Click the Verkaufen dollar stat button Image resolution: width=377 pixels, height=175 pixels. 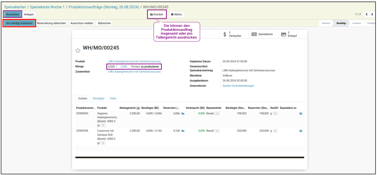[x=232, y=34]
